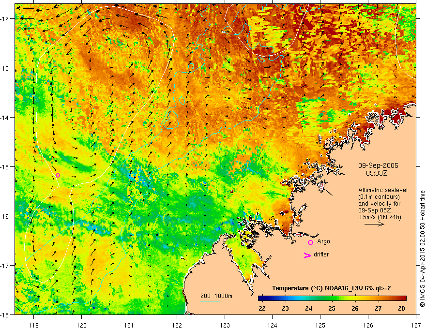Image resolution: width=426 pixels, height=329 pixels.
Task: Click latitude axis label -13
Action: pyautogui.click(x=5, y=68)
